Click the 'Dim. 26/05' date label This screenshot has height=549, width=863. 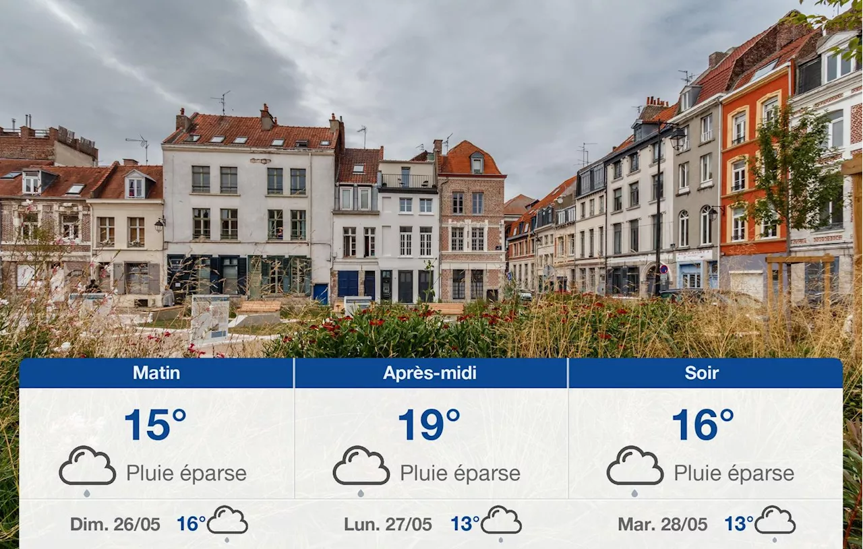click(x=115, y=525)
